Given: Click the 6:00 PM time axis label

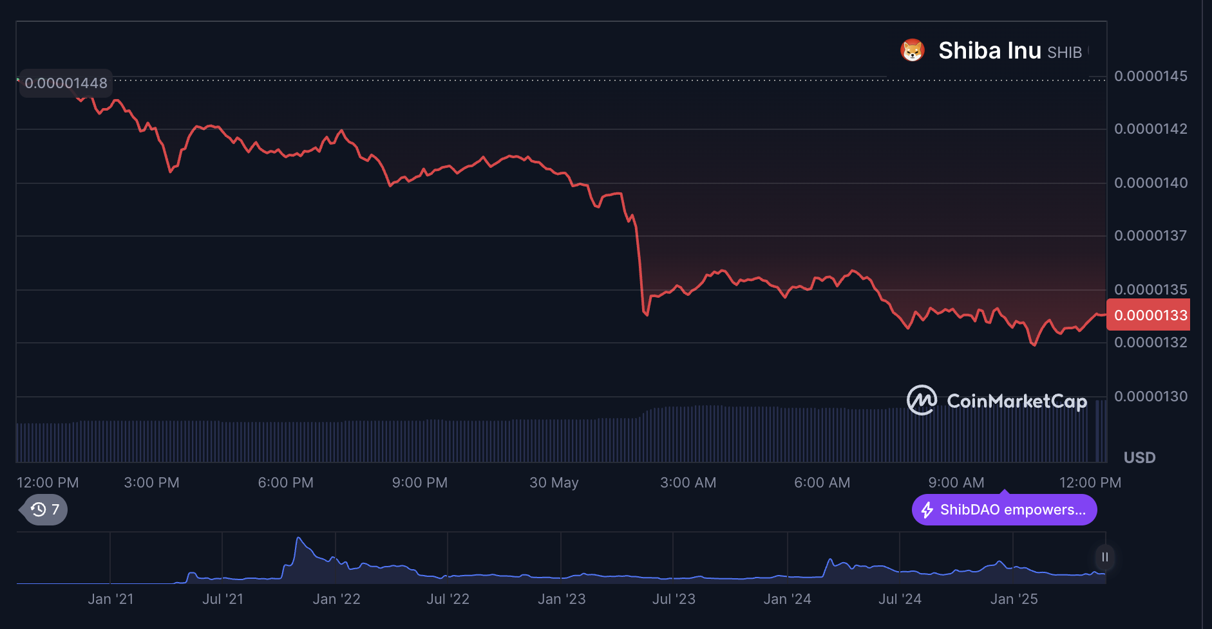Looking at the screenshot, I should coord(285,482).
